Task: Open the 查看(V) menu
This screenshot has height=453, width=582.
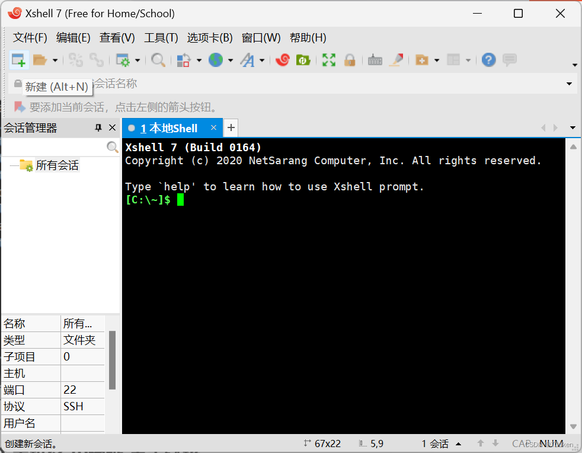Action: point(117,37)
